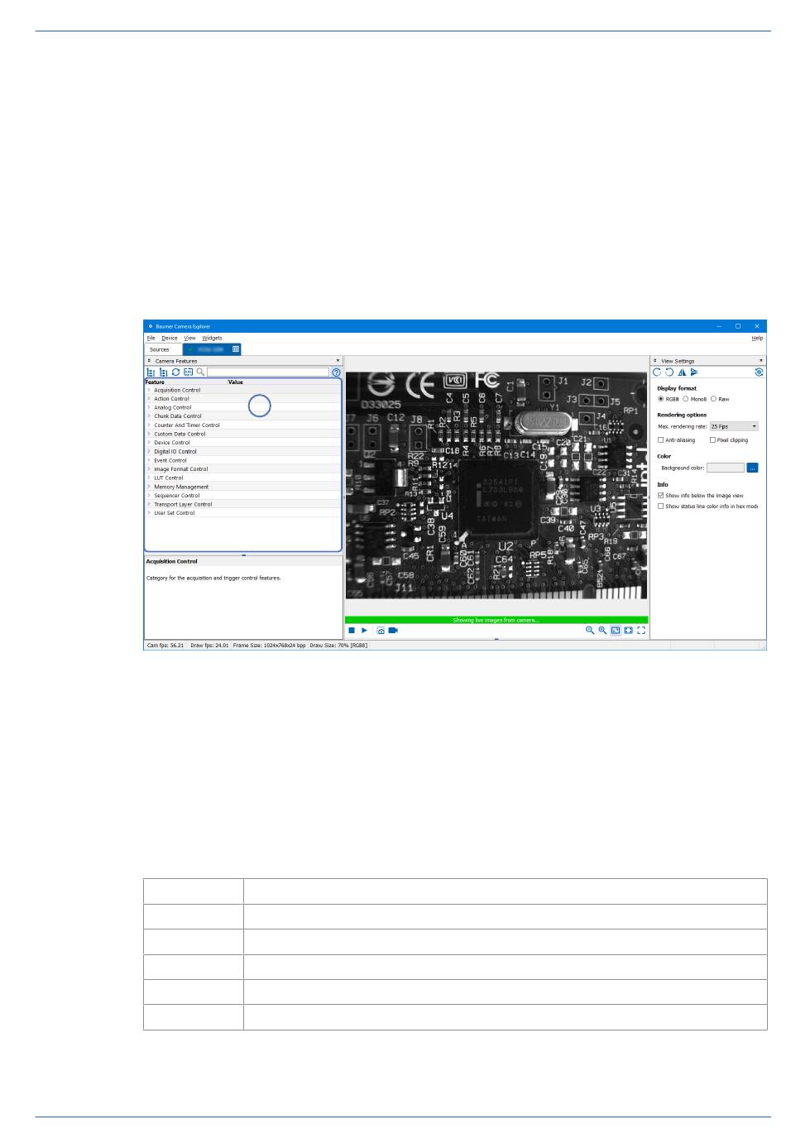The image size is (786, 1148).
Task: Select the LUT Control row
Action: 243,478
